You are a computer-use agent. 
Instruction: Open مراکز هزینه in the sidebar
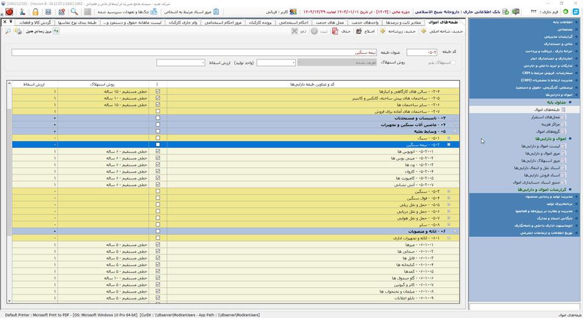point(551,124)
